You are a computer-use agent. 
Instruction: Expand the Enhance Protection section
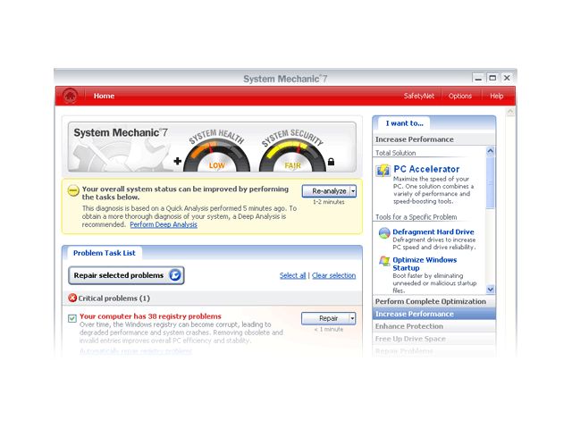coord(433,326)
